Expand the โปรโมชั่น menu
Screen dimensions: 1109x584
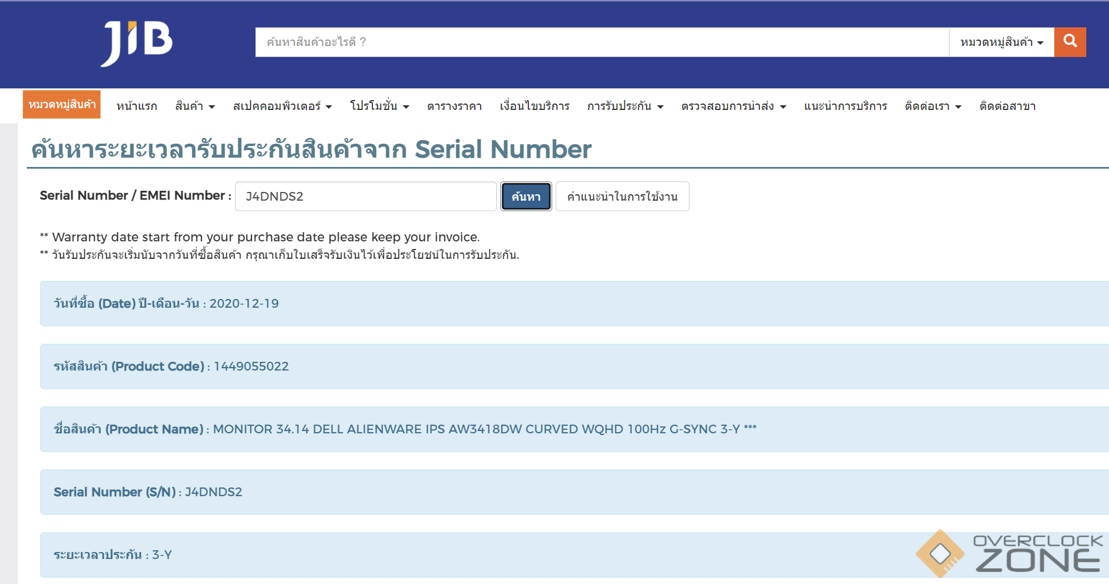click(379, 106)
